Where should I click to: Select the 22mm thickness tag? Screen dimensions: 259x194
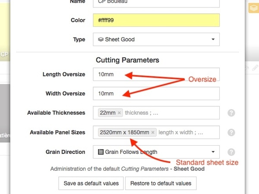[x=107, y=113]
